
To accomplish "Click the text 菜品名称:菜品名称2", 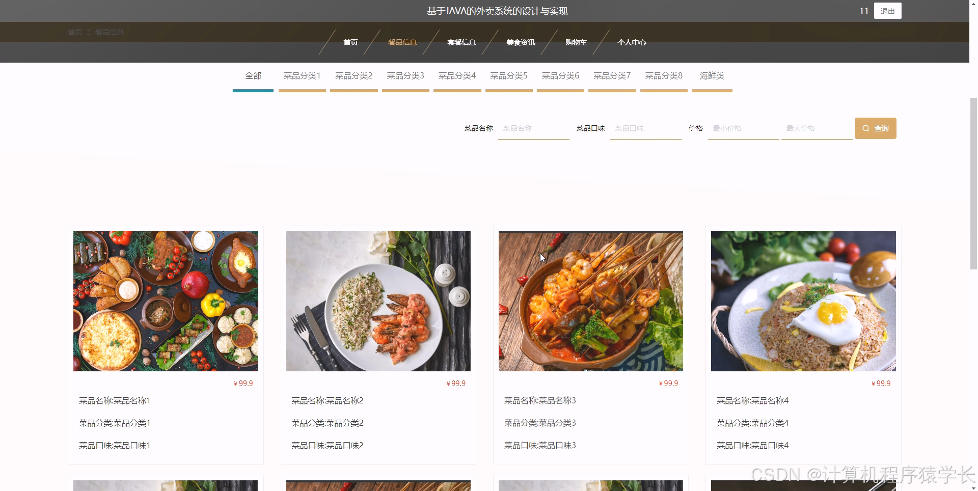I will 328,401.
